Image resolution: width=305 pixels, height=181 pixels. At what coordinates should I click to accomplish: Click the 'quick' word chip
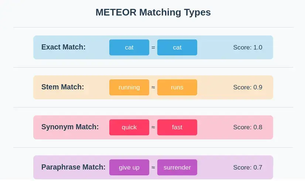coord(129,127)
